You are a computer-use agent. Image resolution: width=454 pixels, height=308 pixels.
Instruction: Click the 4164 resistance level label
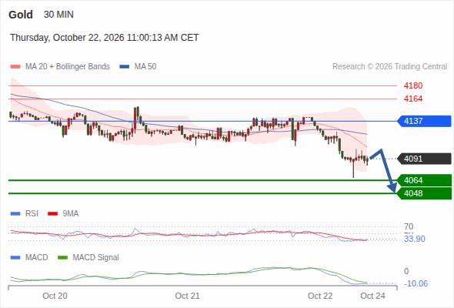point(413,99)
